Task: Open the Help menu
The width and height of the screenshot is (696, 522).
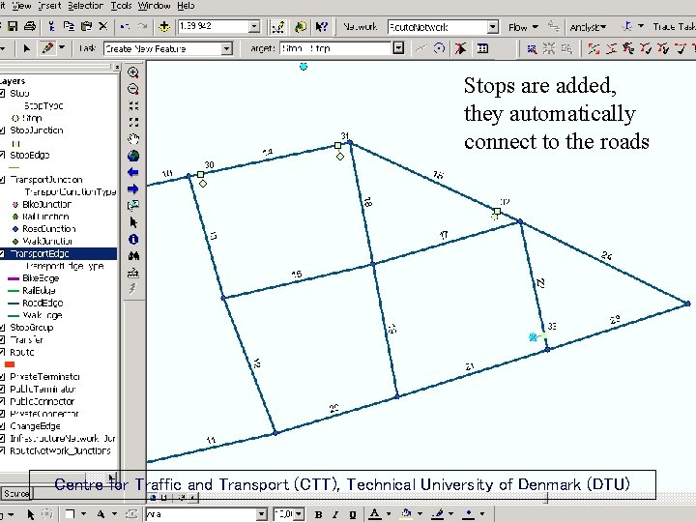Action: pyautogui.click(x=186, y=6)
